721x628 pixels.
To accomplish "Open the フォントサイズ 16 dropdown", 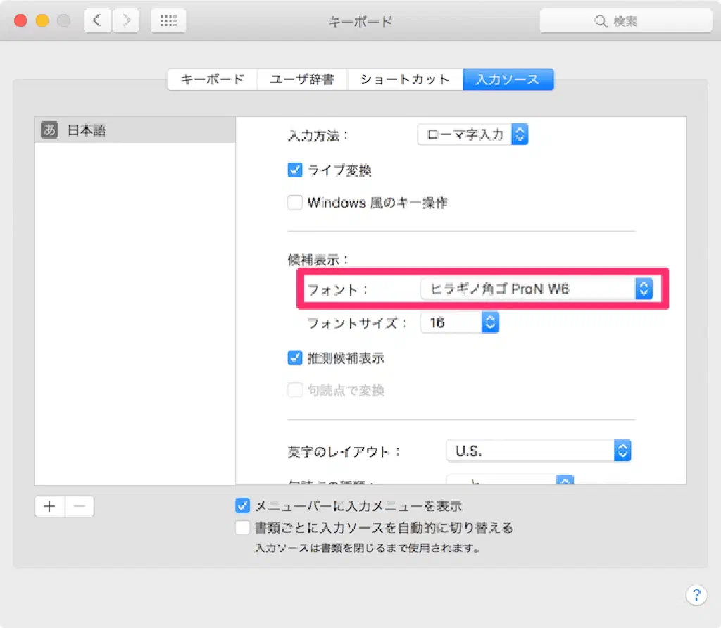I will point(459,322).
